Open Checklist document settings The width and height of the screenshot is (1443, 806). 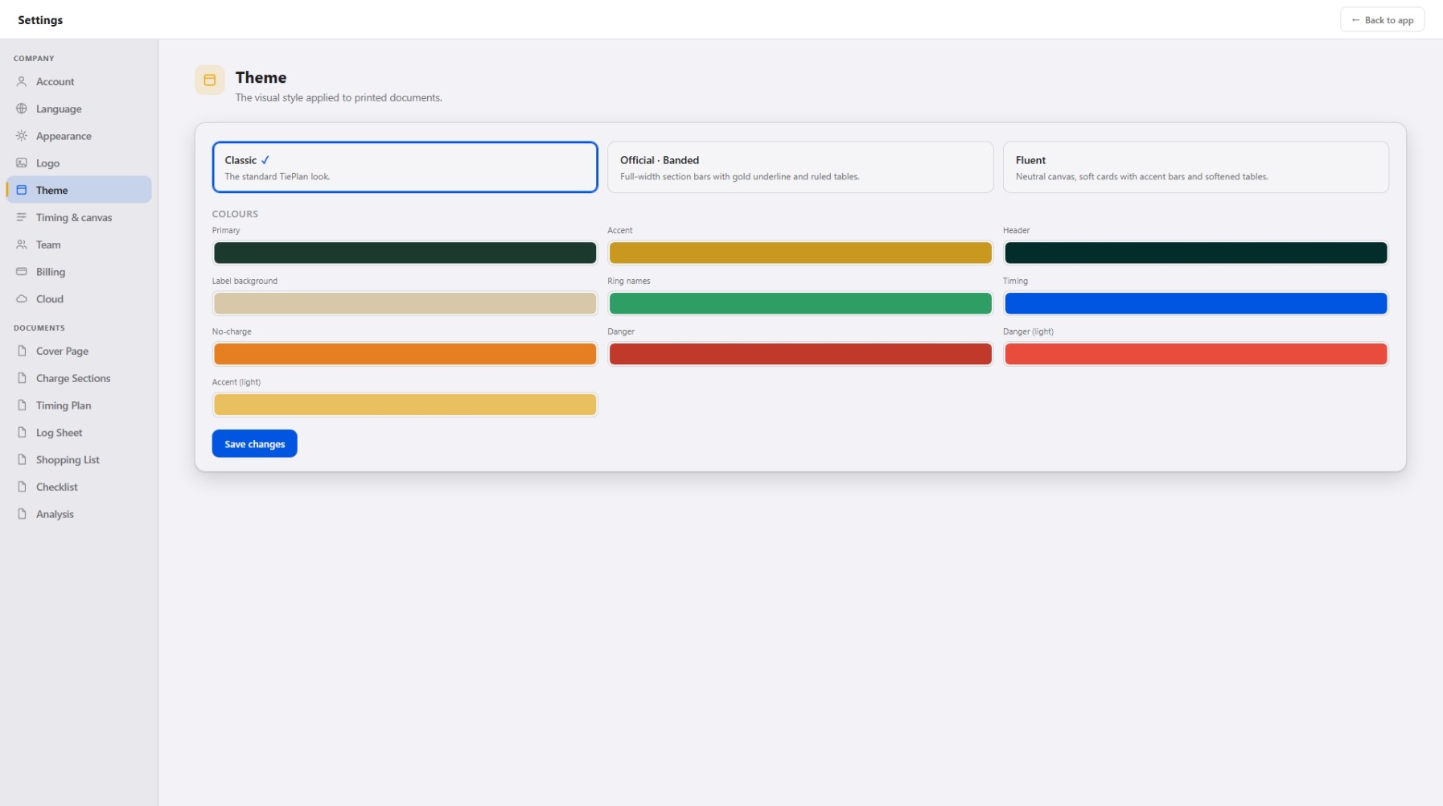79,487
